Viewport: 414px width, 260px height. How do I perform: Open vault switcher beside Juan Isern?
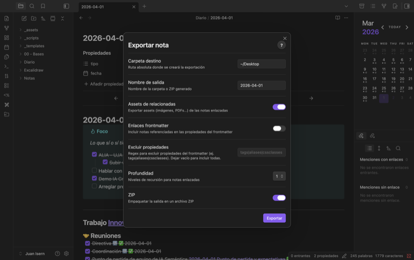tap(20, 254)
